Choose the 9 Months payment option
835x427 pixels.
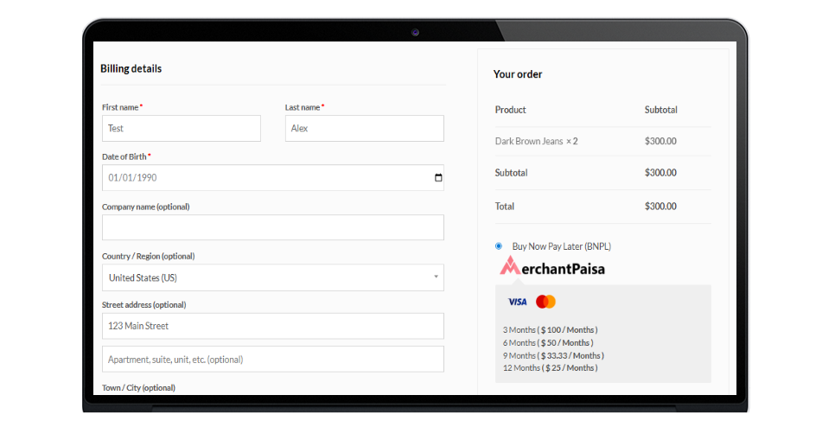[x=553, y=355]
